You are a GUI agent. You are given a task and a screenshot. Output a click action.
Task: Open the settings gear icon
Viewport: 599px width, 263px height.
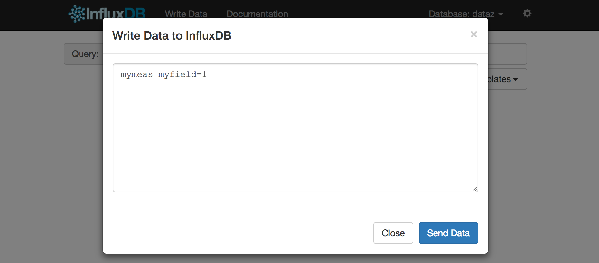coord(527,13)
